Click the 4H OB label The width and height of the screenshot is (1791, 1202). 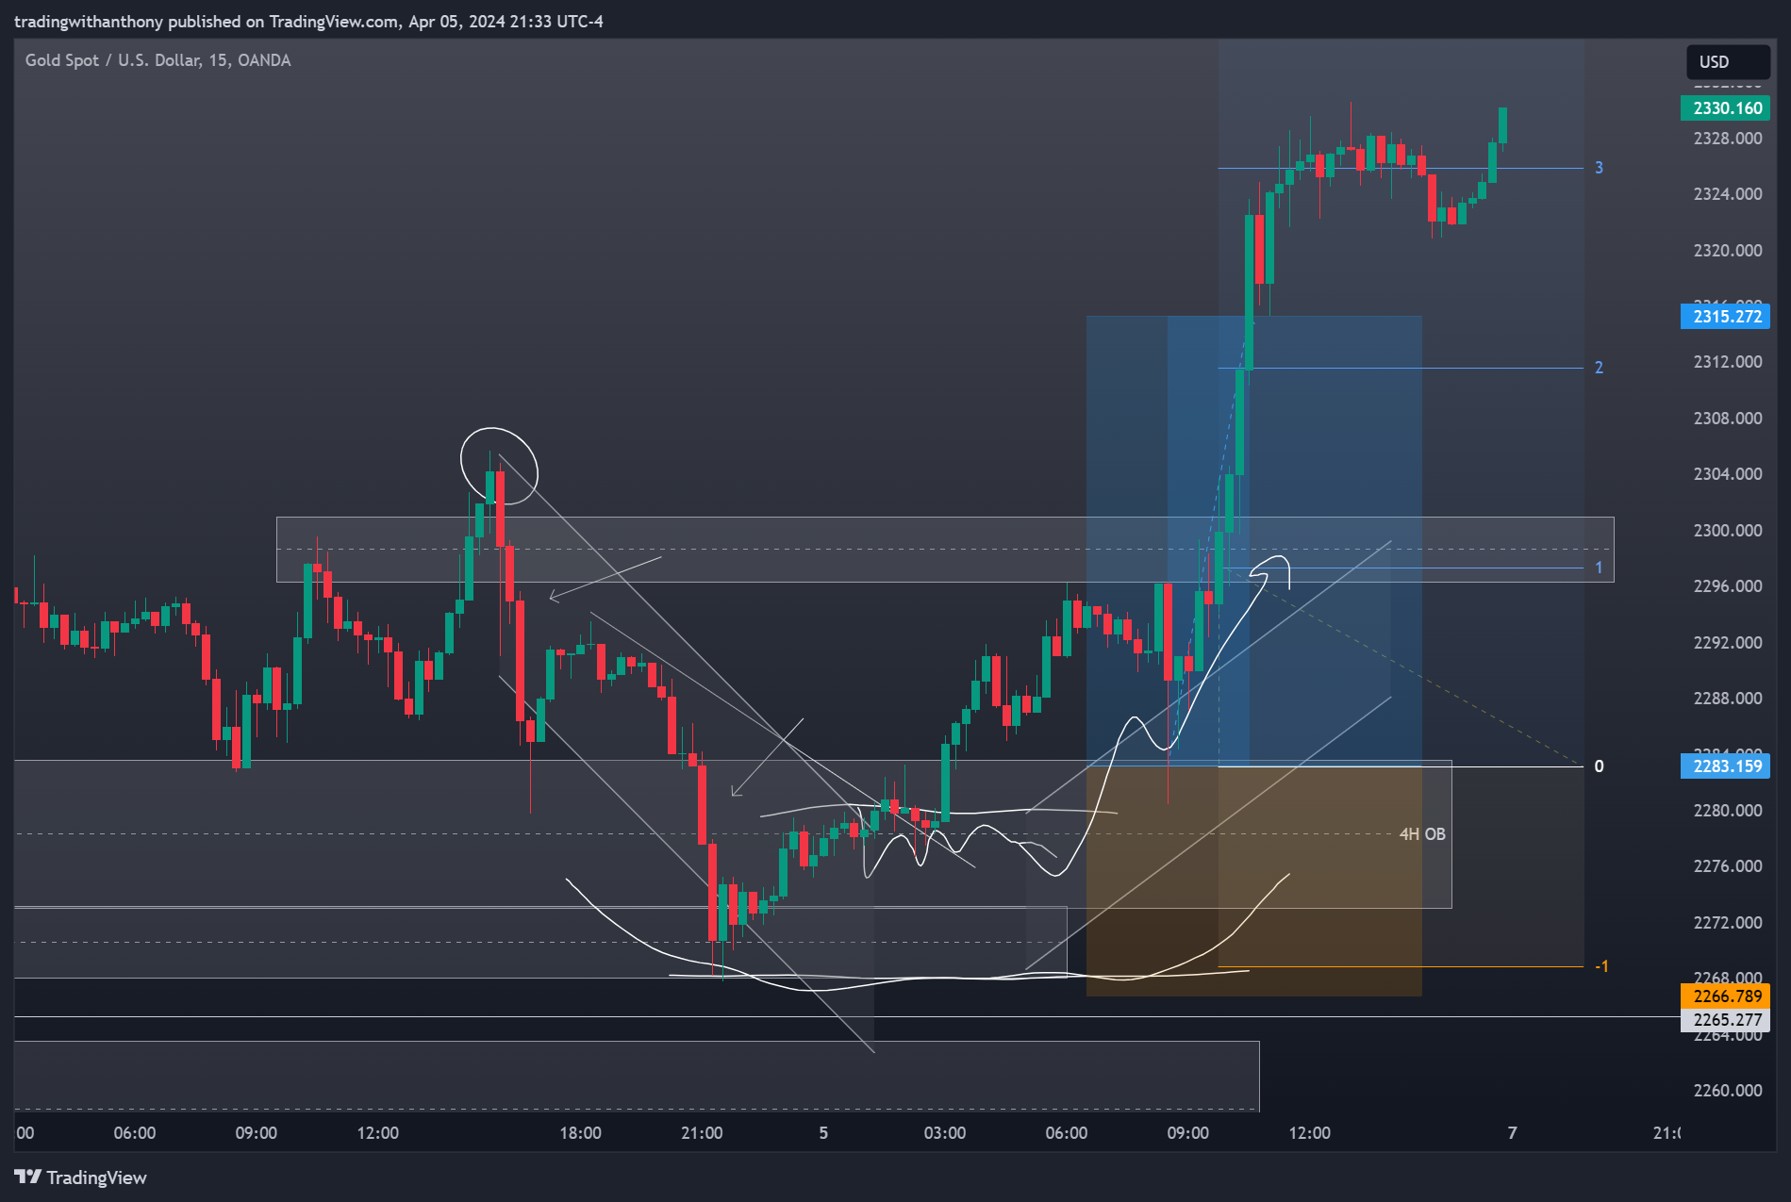[x=1422, y=834]
